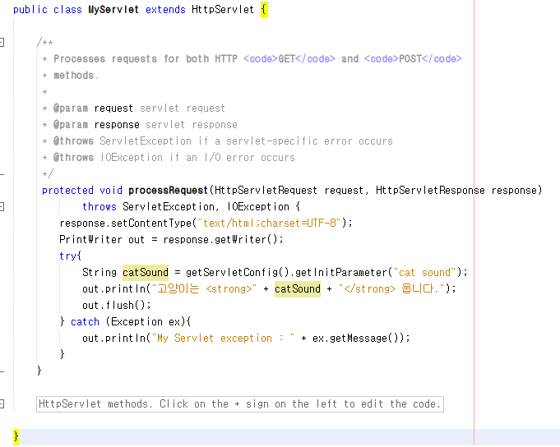Click getInitParameter method call
560x447 pixels.
[x=341, y=273]
